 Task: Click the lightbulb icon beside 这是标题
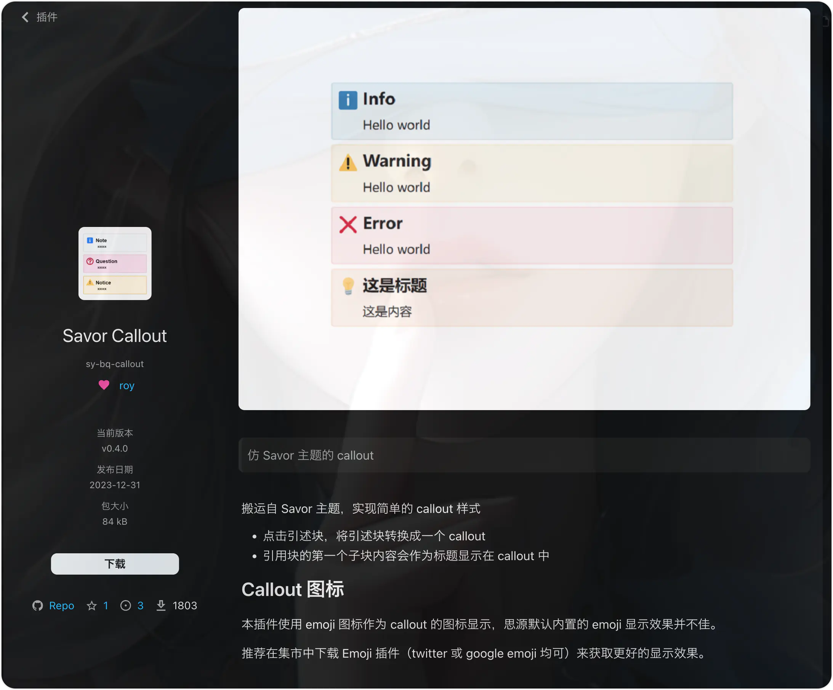coord(348,286)
